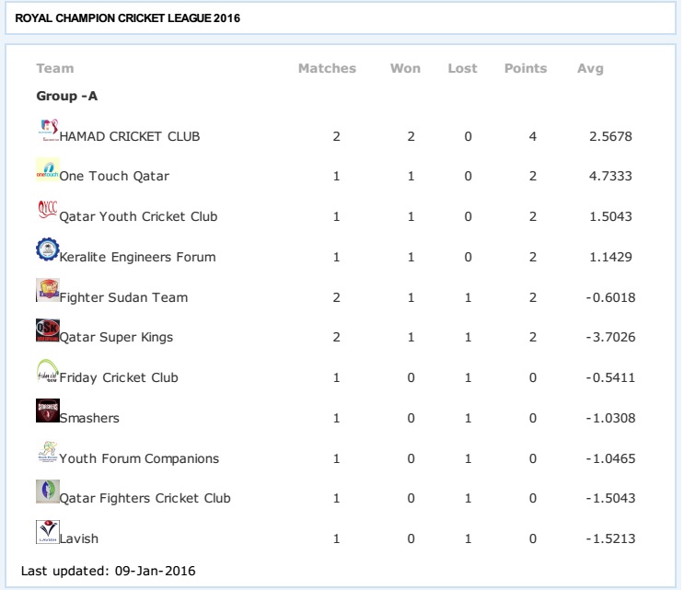Open the One Touch Qatar team name
This screenshot has width=684, height=590.
point(114,176)
